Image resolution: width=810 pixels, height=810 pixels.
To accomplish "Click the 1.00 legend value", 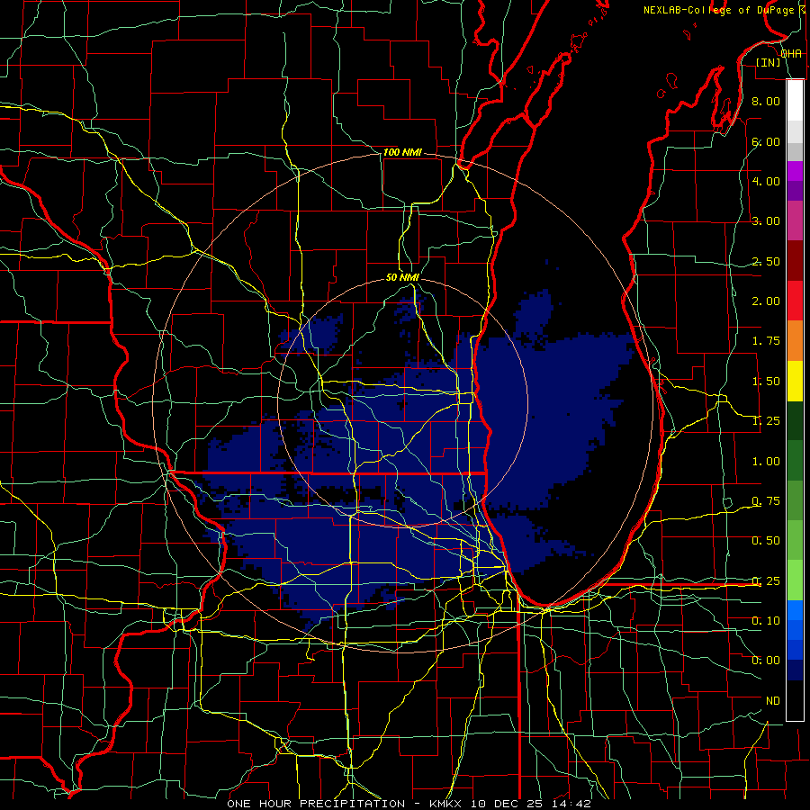I will click(x=766, y=462).
